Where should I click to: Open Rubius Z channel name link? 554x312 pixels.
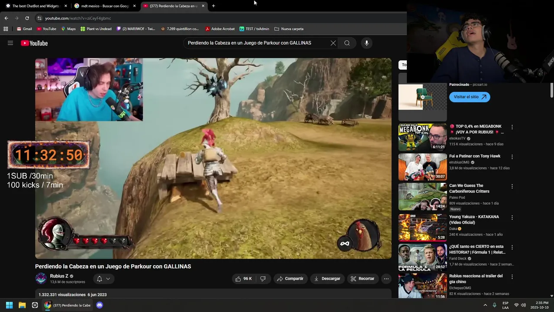[x=59, y=276]
